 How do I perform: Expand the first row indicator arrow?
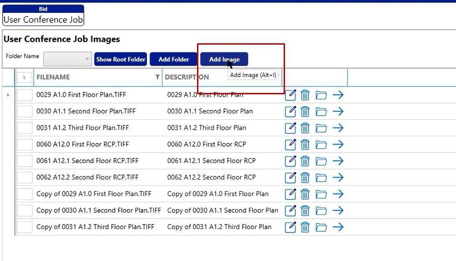point(8,95)
